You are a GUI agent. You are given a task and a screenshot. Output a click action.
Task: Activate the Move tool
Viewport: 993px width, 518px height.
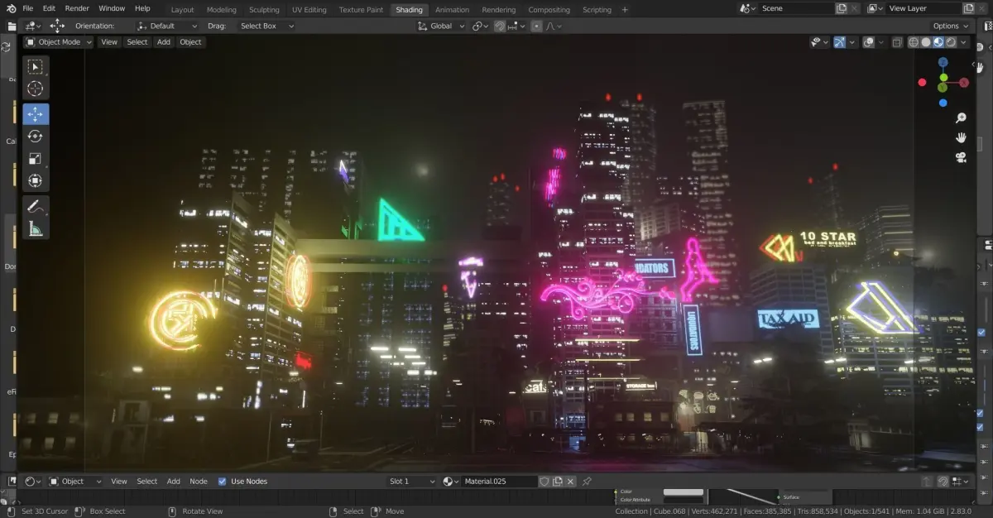tap(36, 114)
